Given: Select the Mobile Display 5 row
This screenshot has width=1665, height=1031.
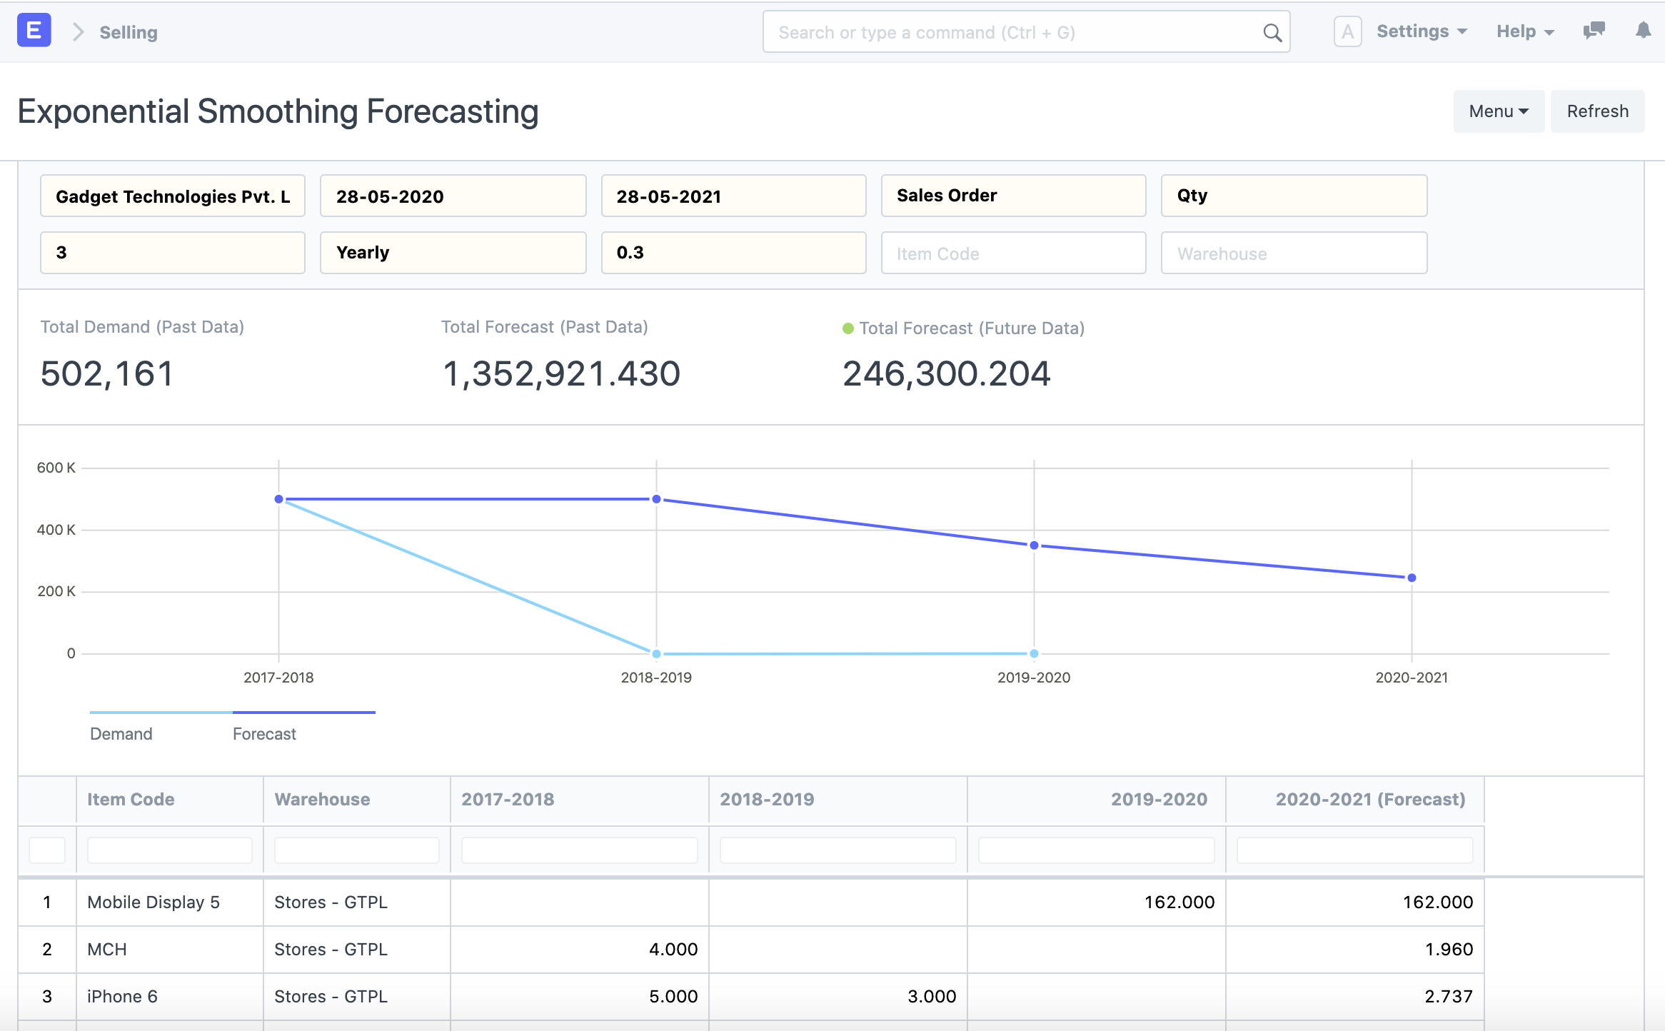Looking at the screenshot, I should (154, 902).
